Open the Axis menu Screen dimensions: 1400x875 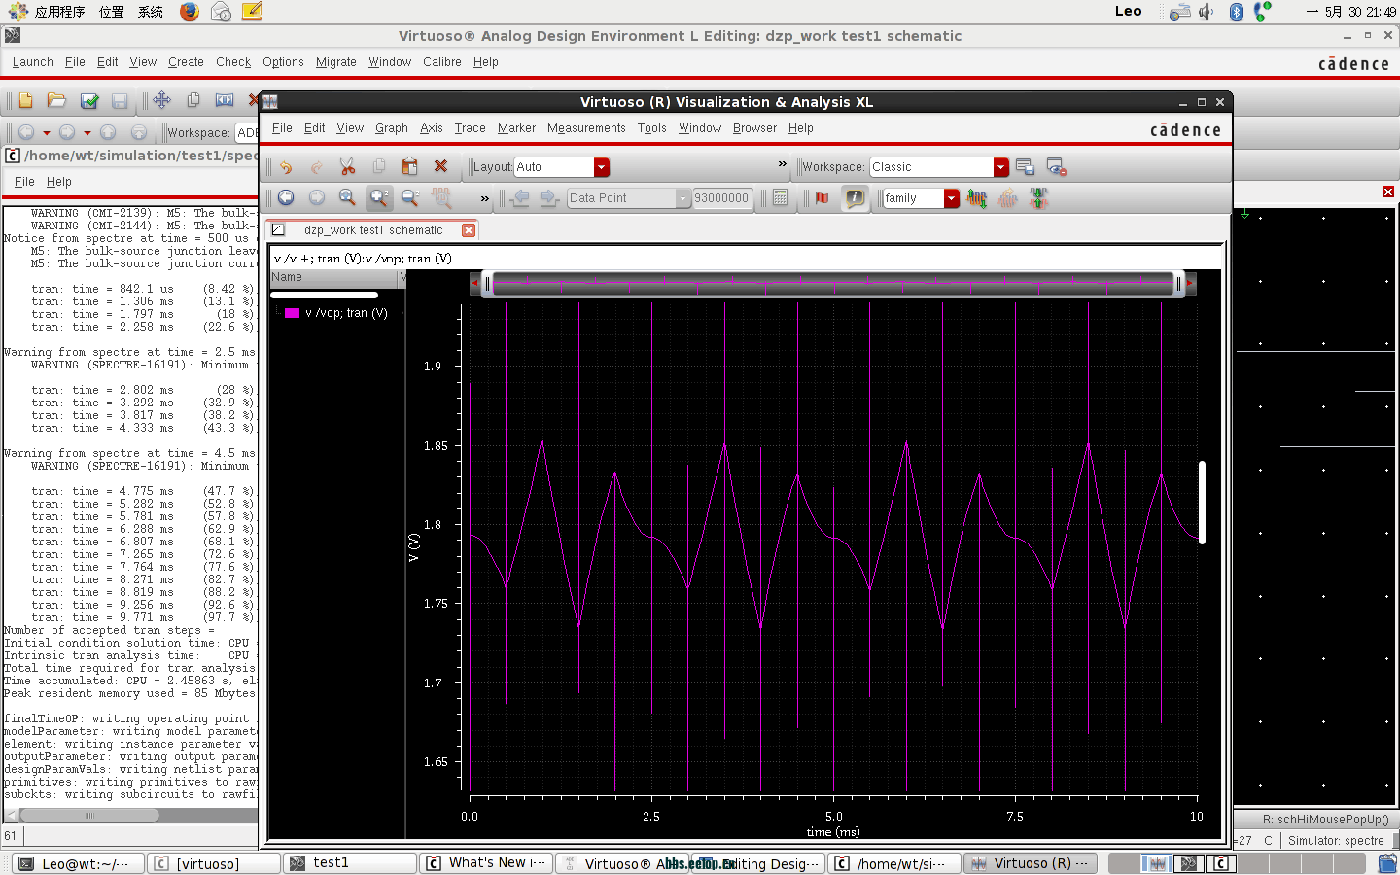[x=432, y=128]
